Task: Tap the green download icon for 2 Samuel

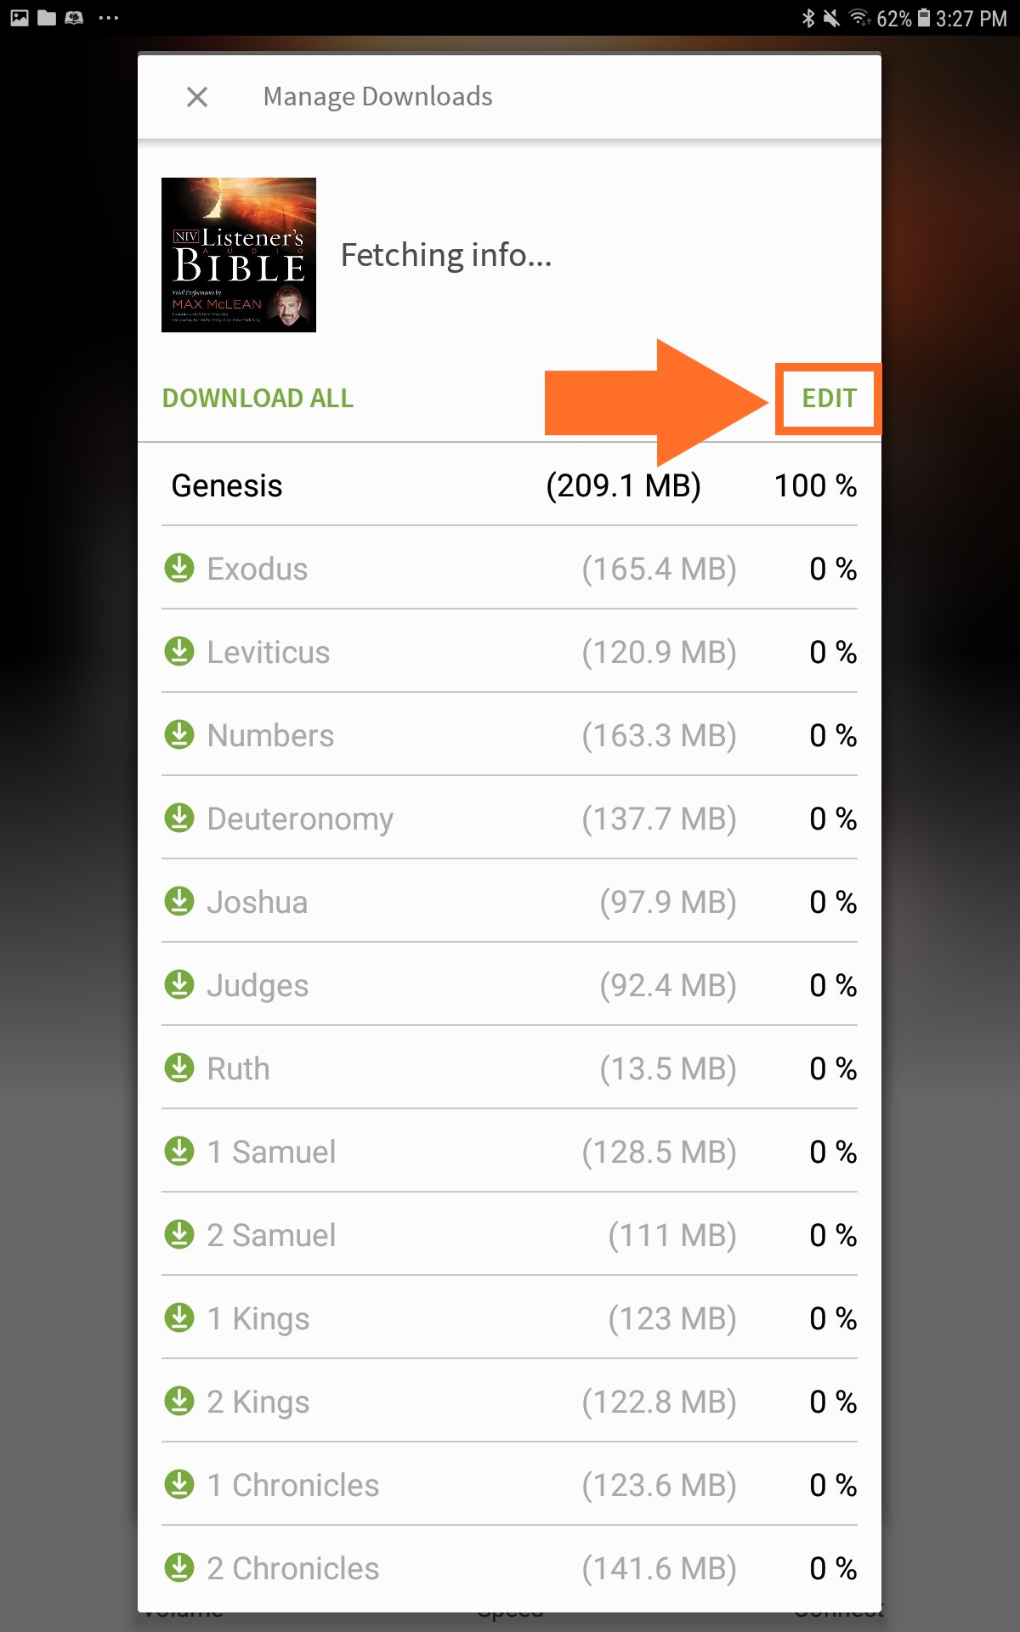Action: [179, 1234]
